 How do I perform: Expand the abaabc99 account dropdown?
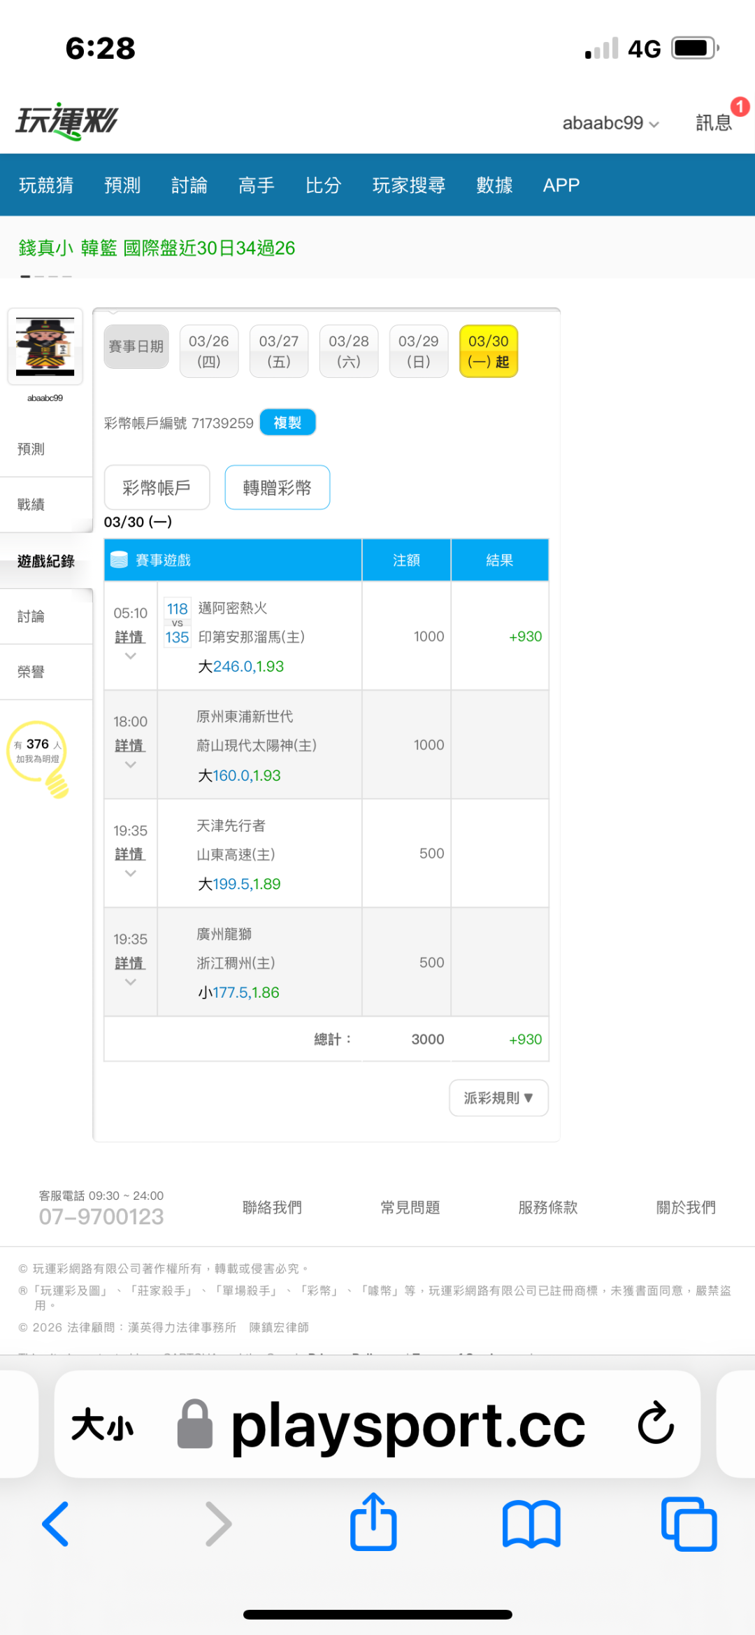point(610,123)
